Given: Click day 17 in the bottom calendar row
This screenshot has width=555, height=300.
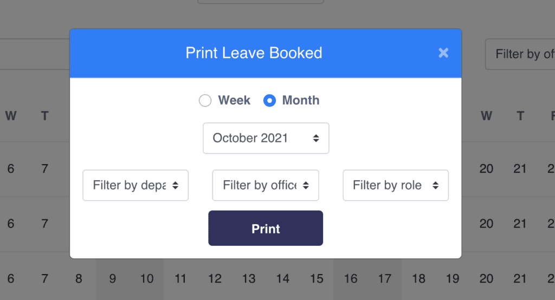Looking at the screenshot, I should click(x=384, y=279).
